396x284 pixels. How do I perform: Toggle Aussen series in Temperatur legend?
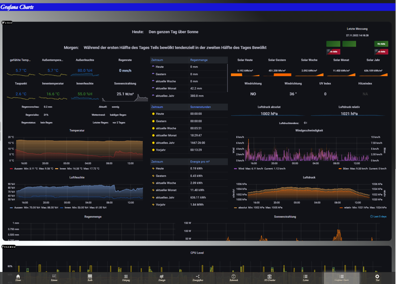18,169
